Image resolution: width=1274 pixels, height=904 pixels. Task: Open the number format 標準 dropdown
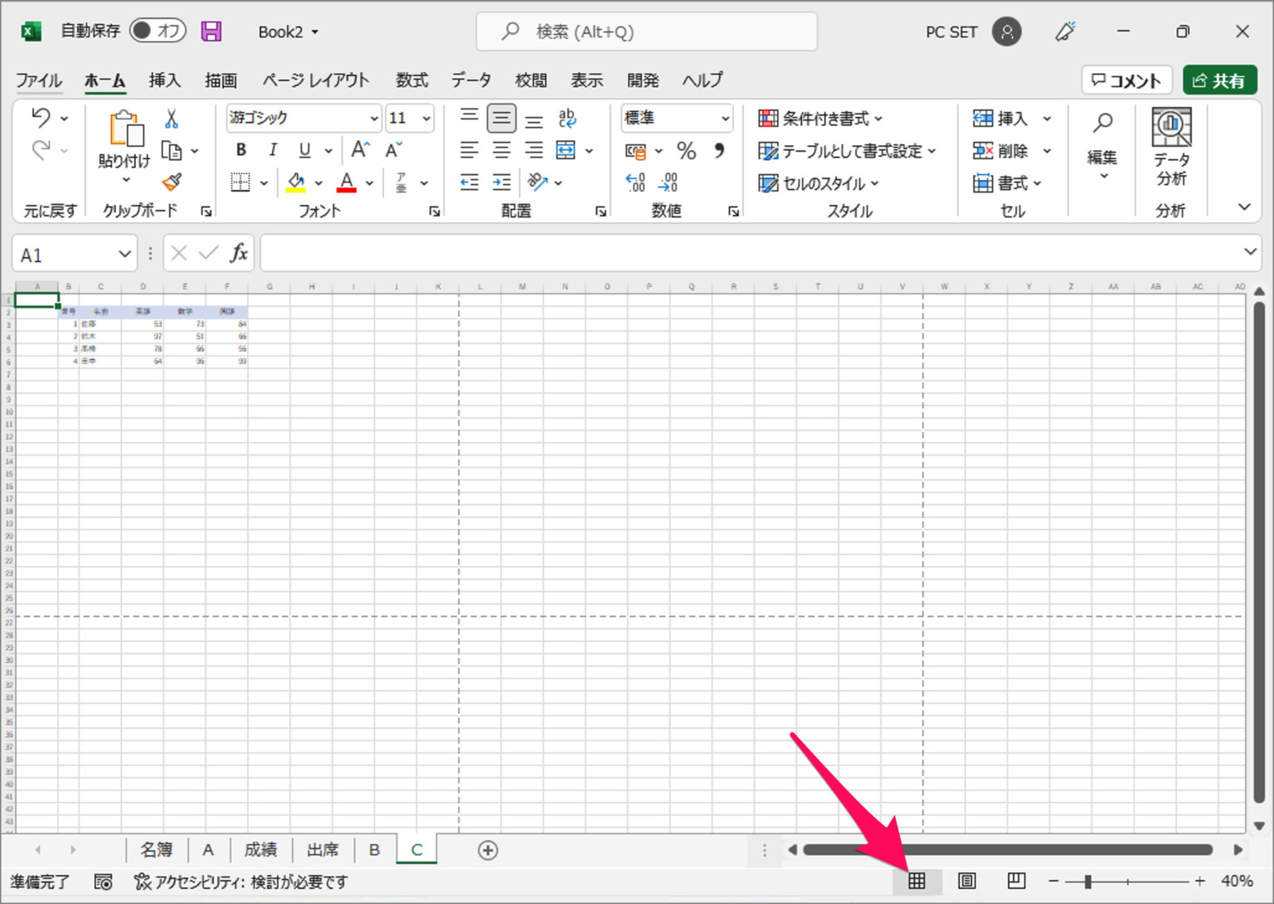pyautogui.click(x=725, y=119)
